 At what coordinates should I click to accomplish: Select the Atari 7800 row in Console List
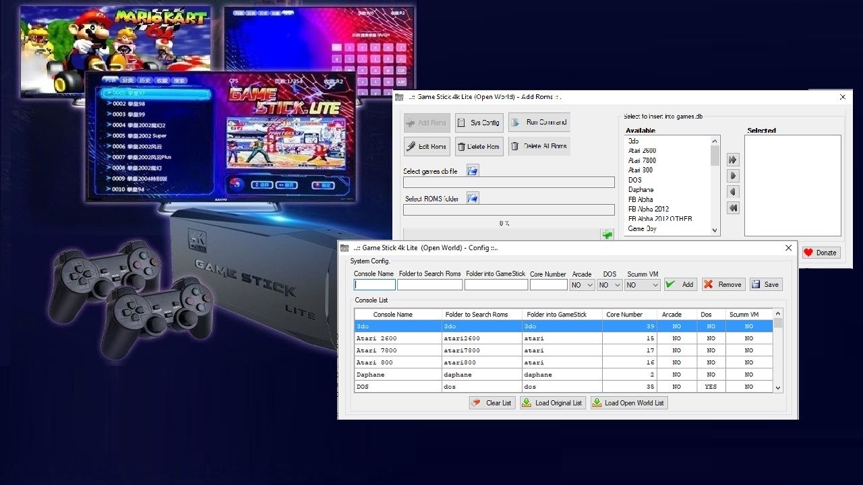564,350
